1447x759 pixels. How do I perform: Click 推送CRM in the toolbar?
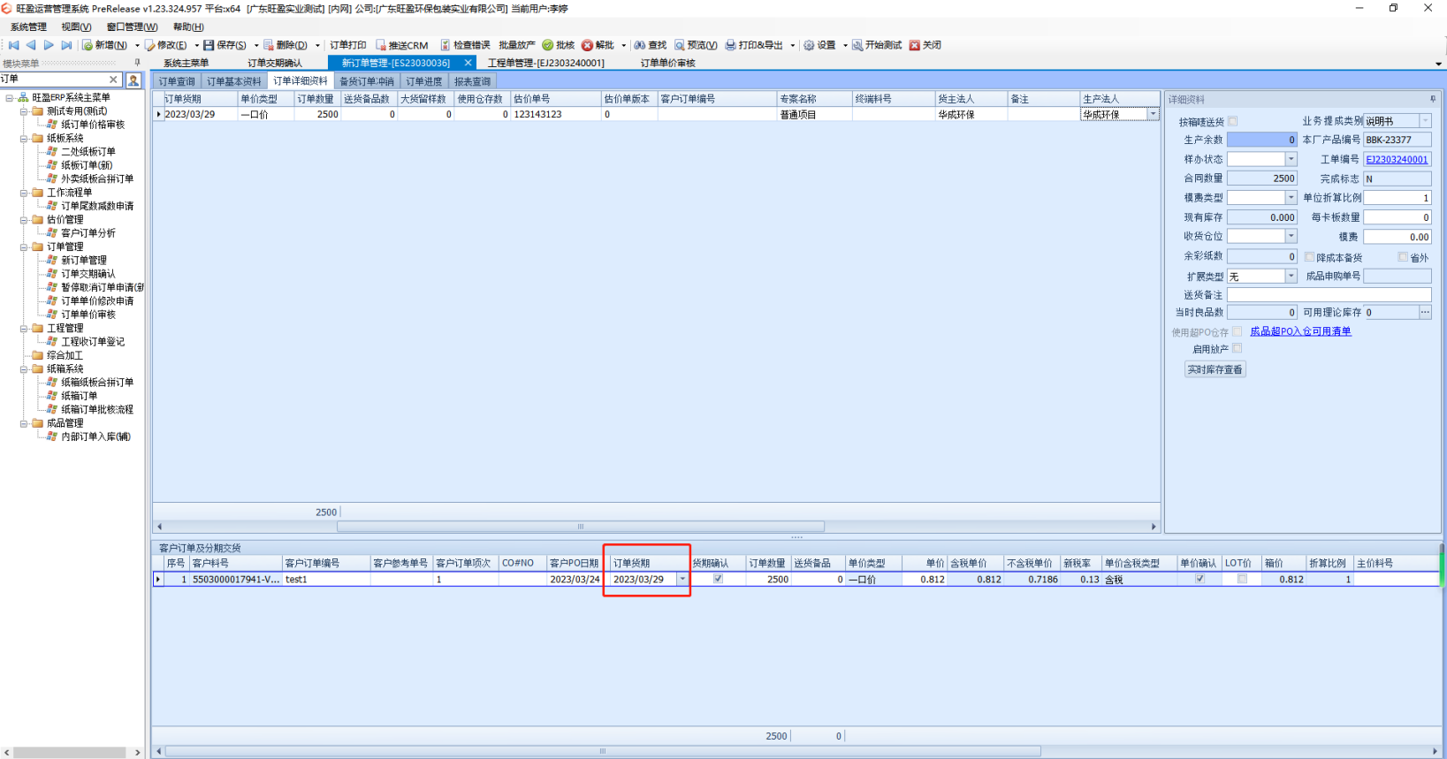point(401,45)
